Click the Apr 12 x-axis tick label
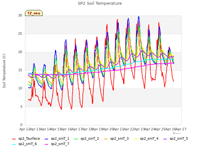 pos(25,129)
